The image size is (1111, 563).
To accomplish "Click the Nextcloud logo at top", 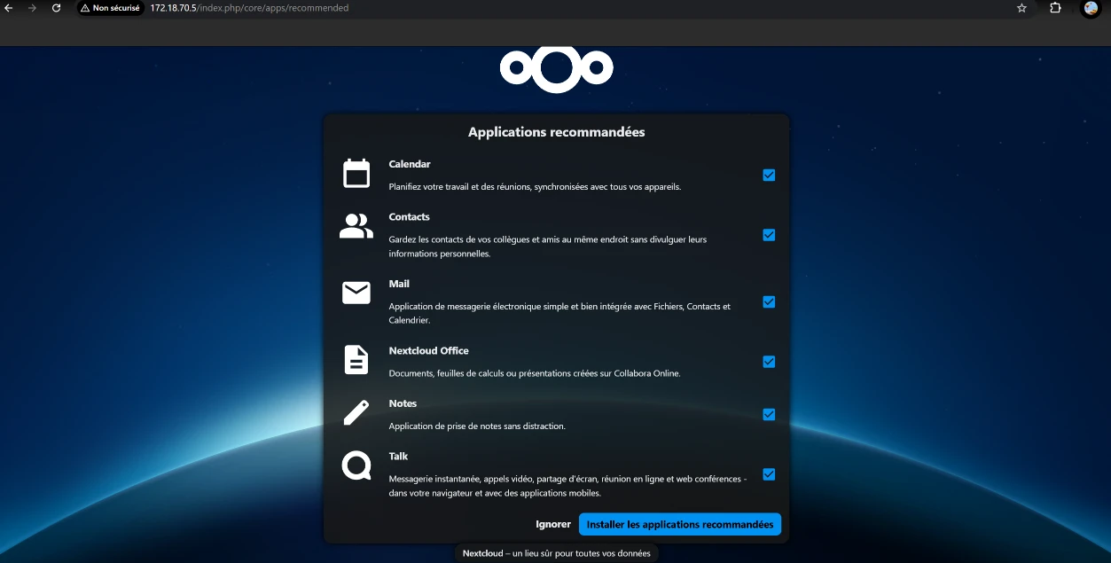I will pyautogui.click(x=556, y=68).
